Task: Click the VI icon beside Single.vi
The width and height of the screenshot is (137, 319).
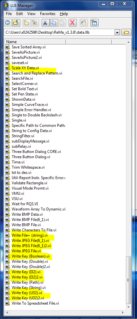Action: [8, 120]
